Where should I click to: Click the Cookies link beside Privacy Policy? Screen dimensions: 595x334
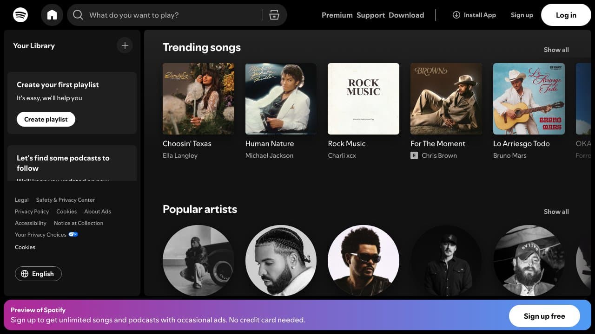66,212
